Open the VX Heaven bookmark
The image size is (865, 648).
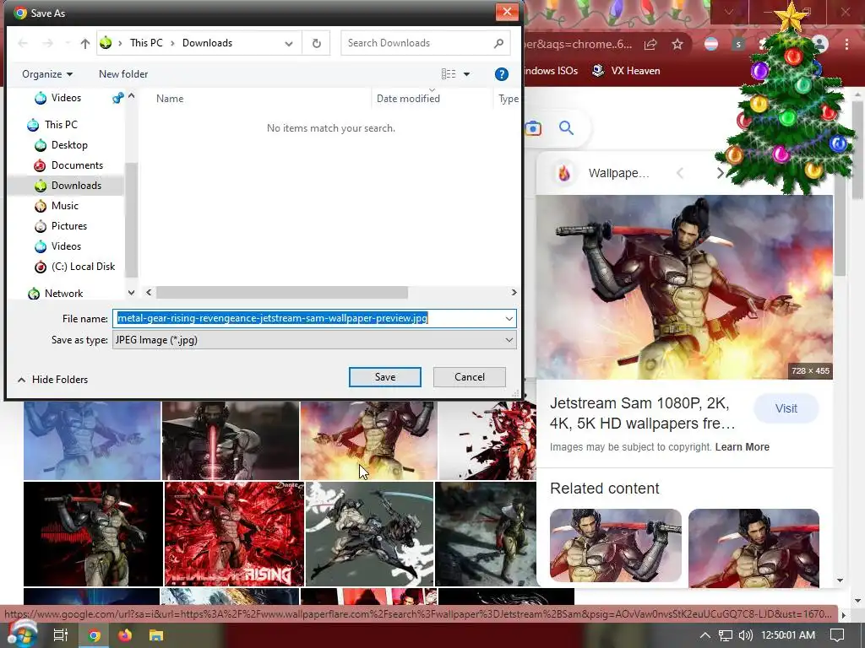[x=626, y=71]
